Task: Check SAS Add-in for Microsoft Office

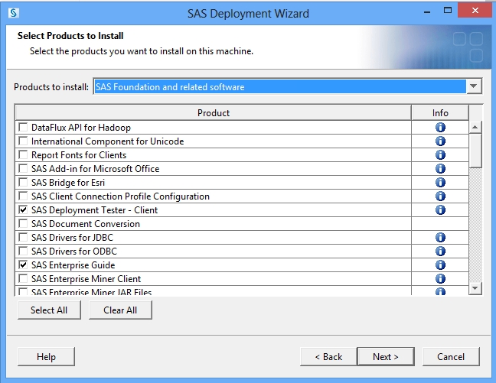Action: click(23, 168)
